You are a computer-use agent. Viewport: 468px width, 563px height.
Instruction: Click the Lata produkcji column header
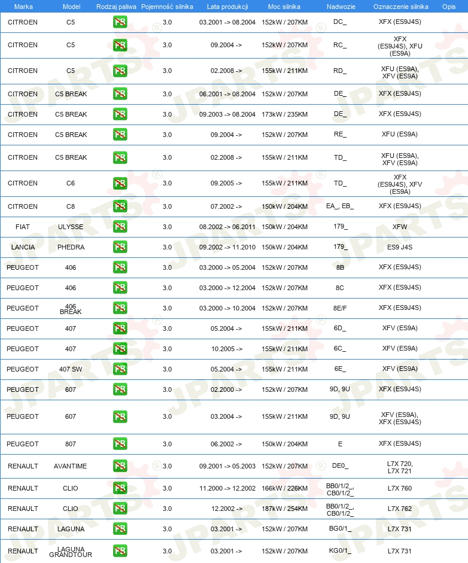[x=227, y=7]
